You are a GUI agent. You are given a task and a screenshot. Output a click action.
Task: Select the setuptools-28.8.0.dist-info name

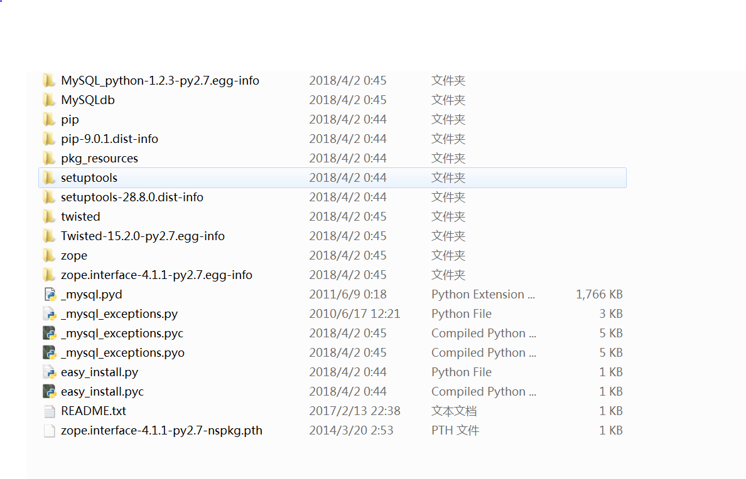pos(132,197)
